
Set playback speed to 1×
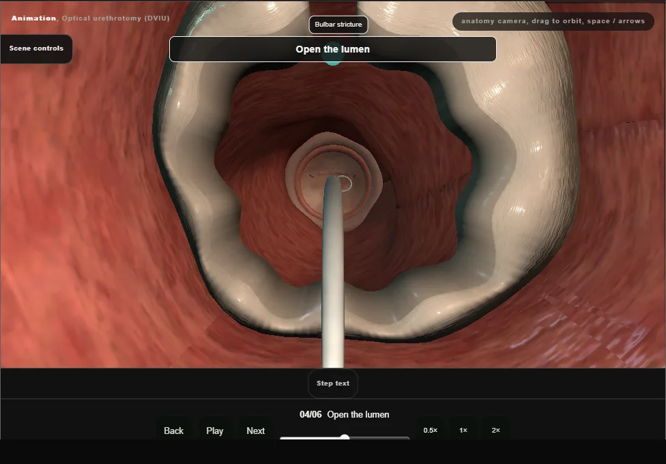463,430
